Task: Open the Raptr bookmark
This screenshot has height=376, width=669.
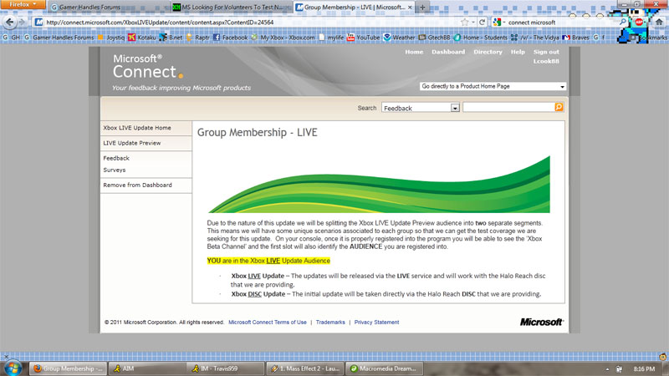Action: 197,38
